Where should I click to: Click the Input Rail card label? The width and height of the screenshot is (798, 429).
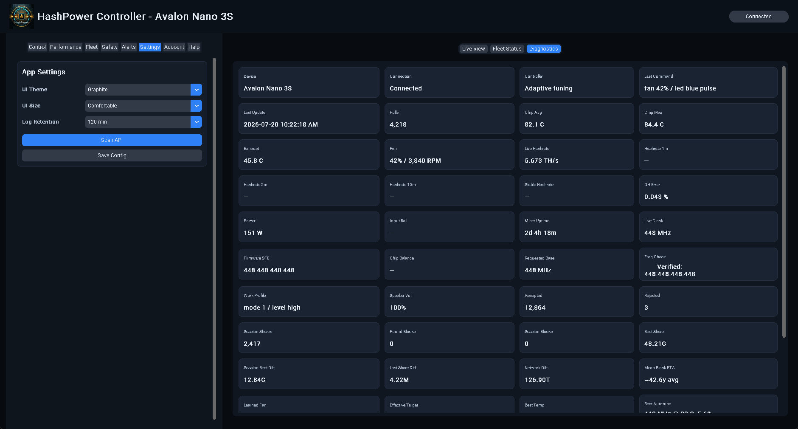pos(399,221)
